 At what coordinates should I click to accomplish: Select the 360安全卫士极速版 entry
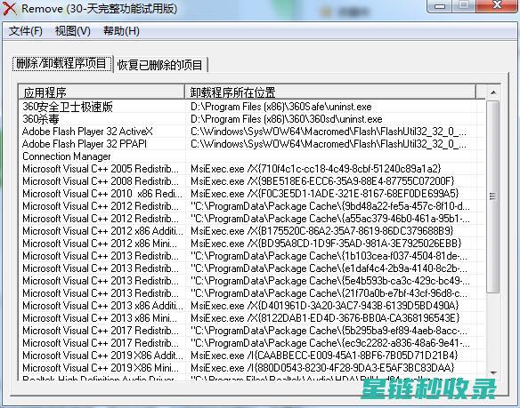tap(251, 107)
